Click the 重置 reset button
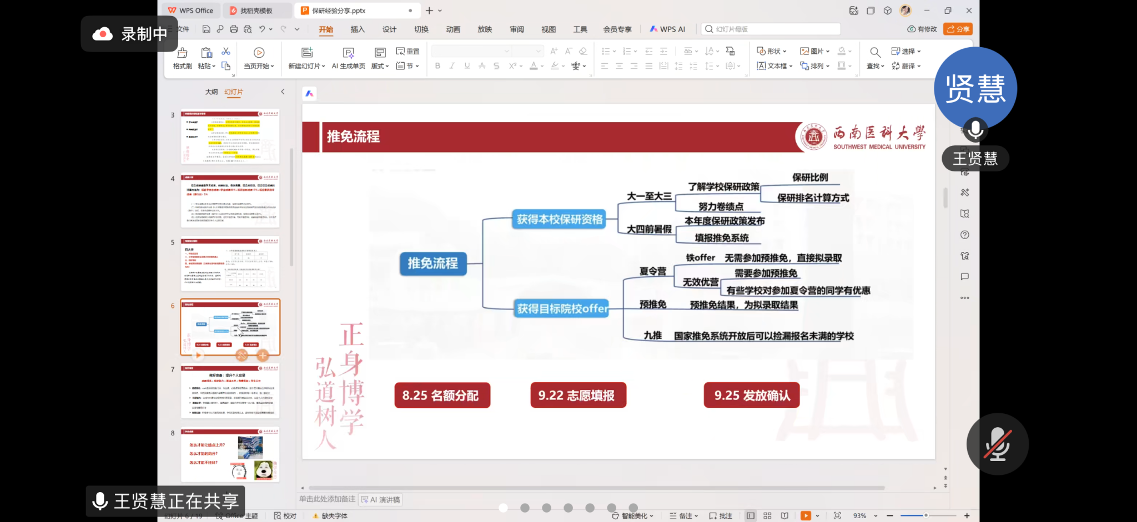This screenshot has height=522, width=1137. click(x=407, y=51)
